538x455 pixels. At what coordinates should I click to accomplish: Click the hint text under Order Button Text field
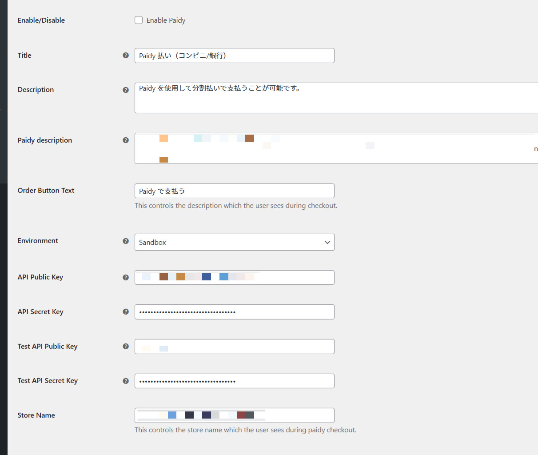(236, 206)
